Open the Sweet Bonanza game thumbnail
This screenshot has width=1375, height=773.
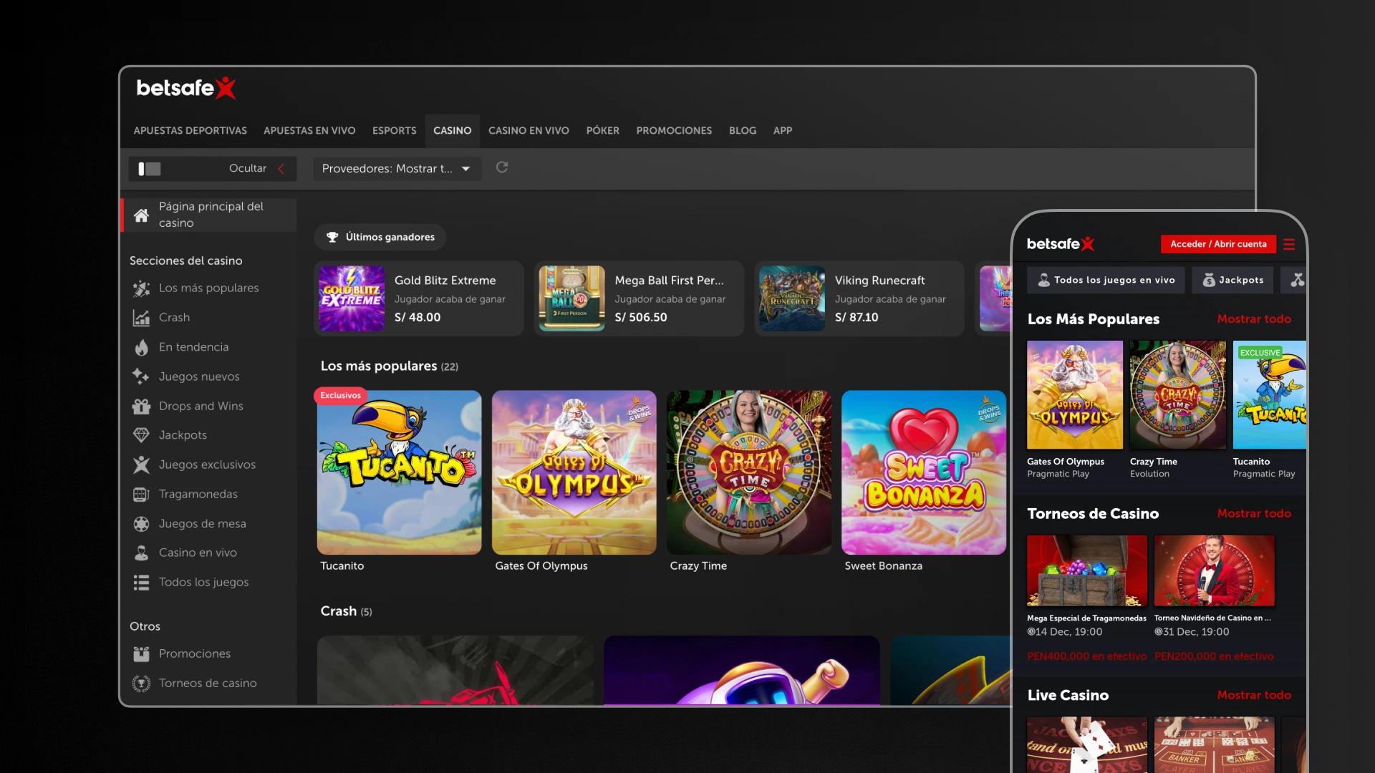924,472
